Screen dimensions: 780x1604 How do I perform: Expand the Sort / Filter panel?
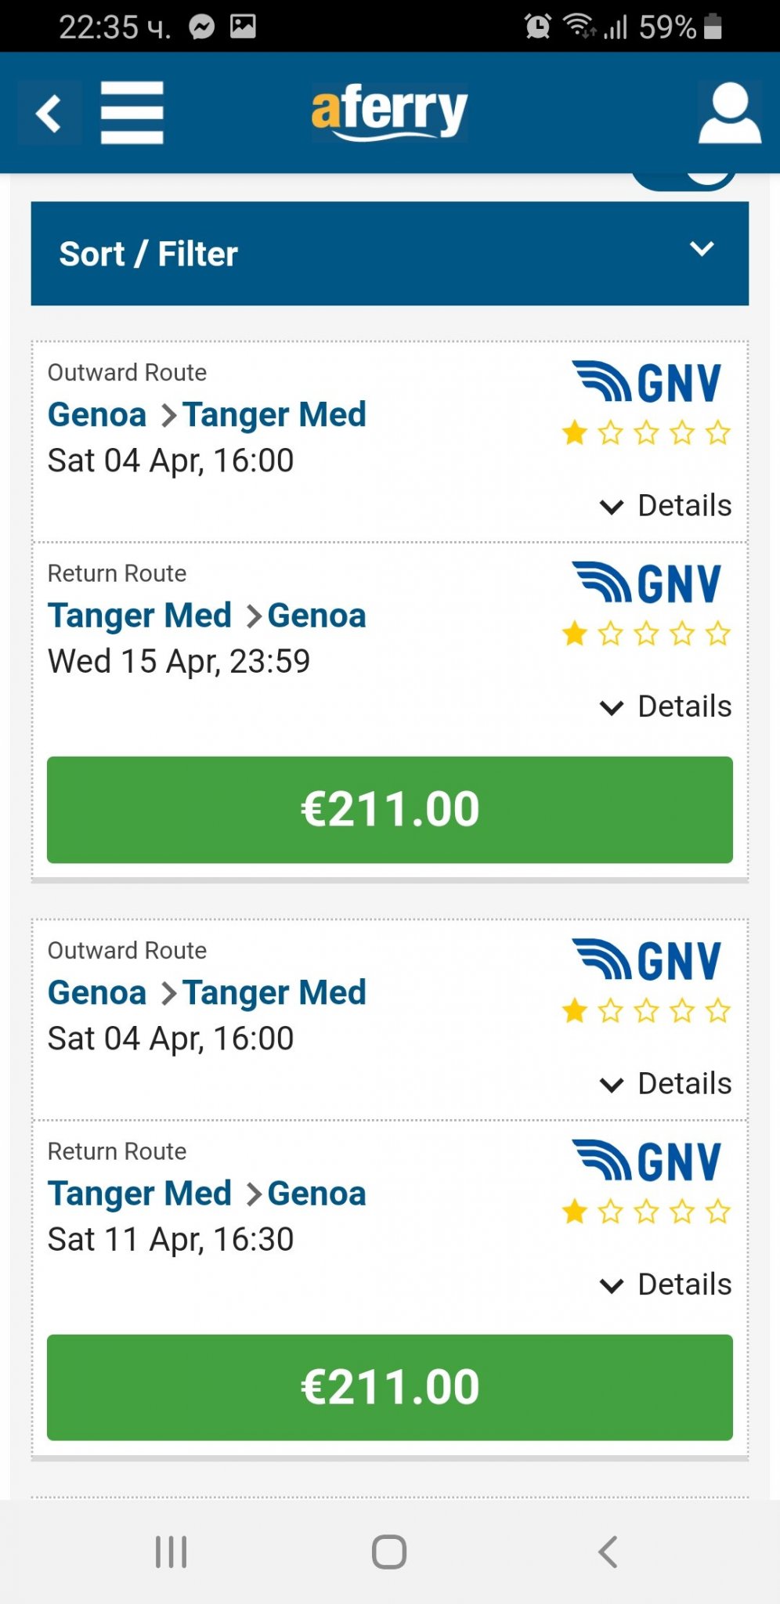[389, 253]
